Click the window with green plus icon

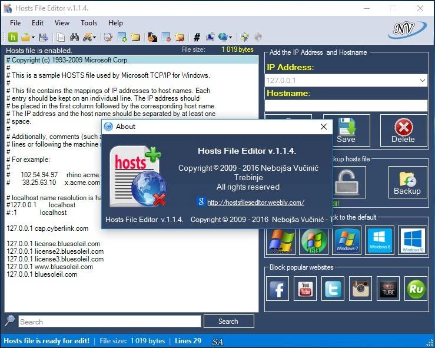[122, 37]
